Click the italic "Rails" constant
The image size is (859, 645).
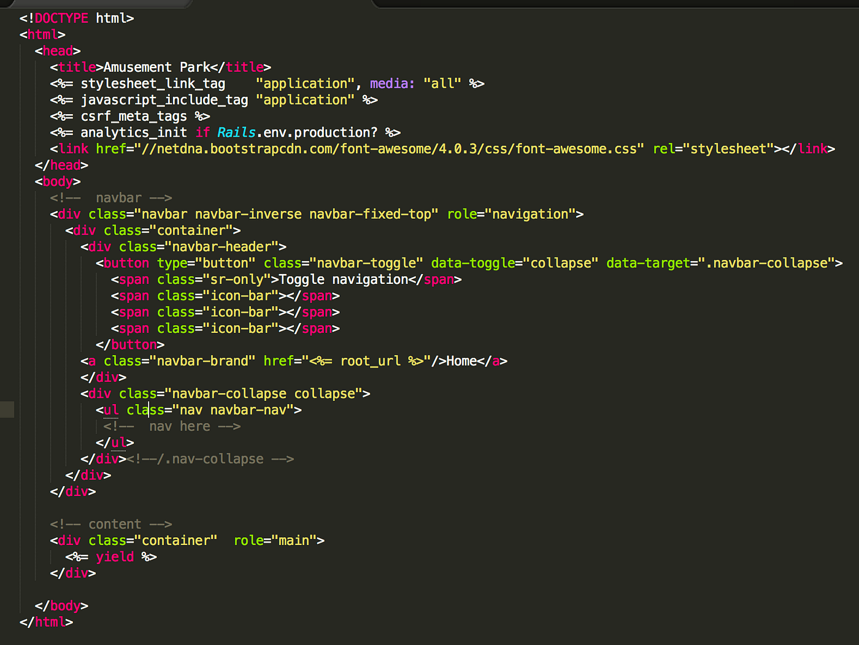click(x=236, y=132)
